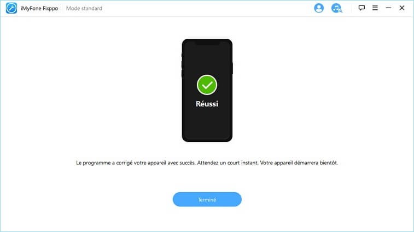414x232 pixels.
Task: Close the Fixppo window
Action: (x=402, y=8)
